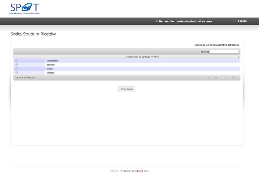Image resolution: width=259 pixels, height=179 pixels.
Task: Sort by Denominazione struttura ricettiva header
Action: click(x=142, y=57)
